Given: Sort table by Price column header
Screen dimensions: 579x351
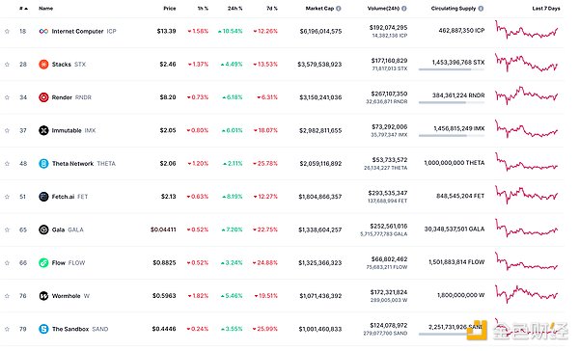Looking at the screenshot, I should pyautogui.click(x=170, y=8).
